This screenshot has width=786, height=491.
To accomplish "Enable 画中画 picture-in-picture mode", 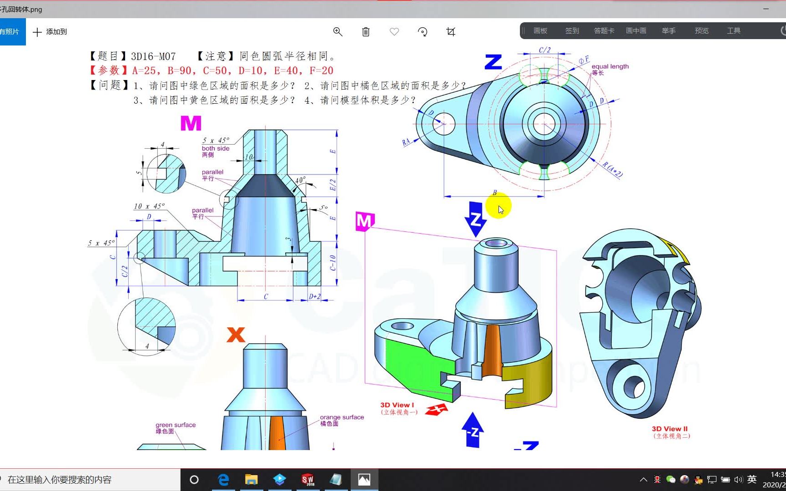I will [x=636, y=30].
